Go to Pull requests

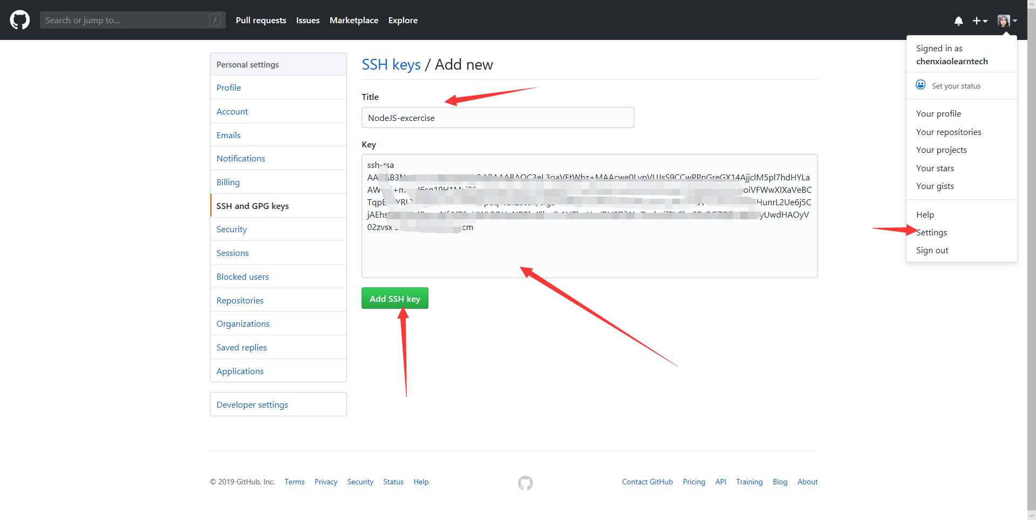click(x=261, y=20)
